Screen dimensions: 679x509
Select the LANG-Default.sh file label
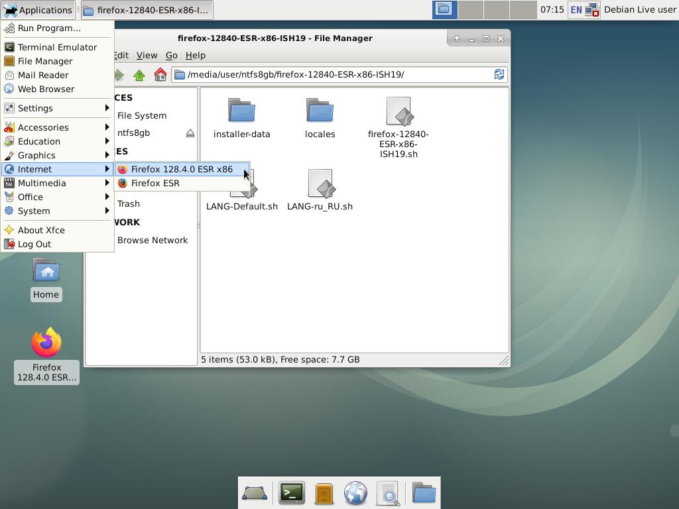241,207
